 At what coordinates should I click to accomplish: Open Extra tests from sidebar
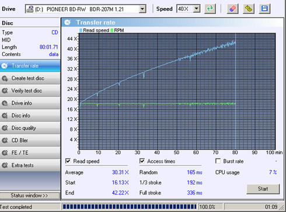click(30, 165)
